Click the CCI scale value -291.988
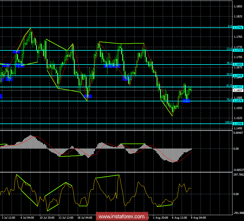The width and height of the screenshot is (244, 221). [238, 213]
